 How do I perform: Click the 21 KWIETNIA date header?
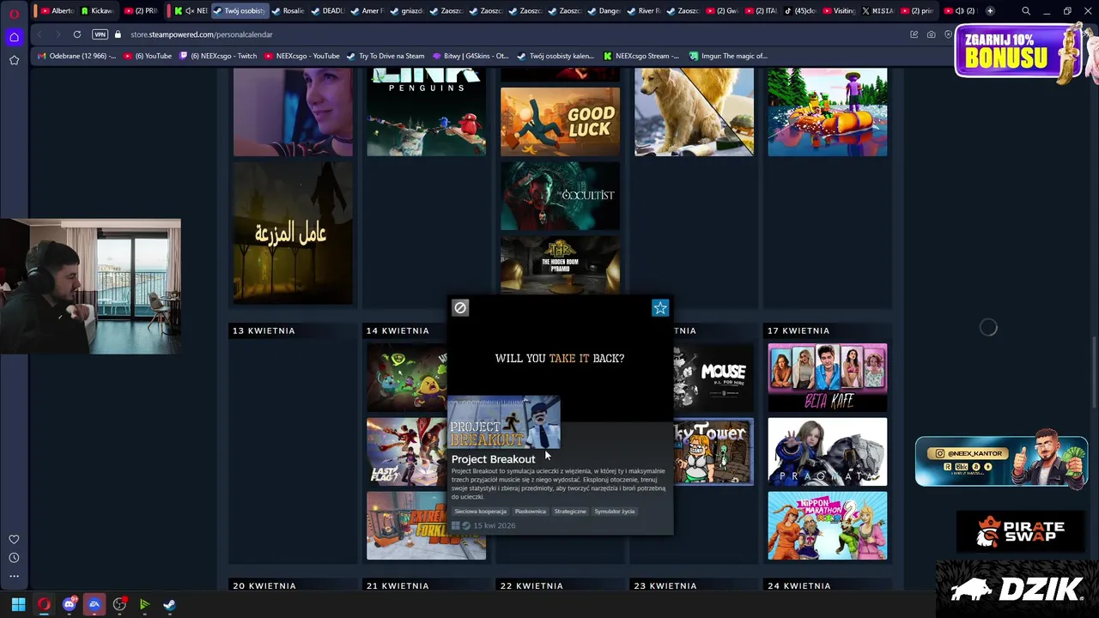pyautogui.click(x=398, y=586)
